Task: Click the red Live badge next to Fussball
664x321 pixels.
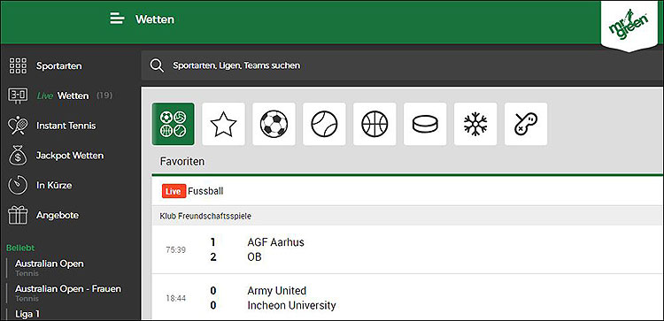Action: 174,191
